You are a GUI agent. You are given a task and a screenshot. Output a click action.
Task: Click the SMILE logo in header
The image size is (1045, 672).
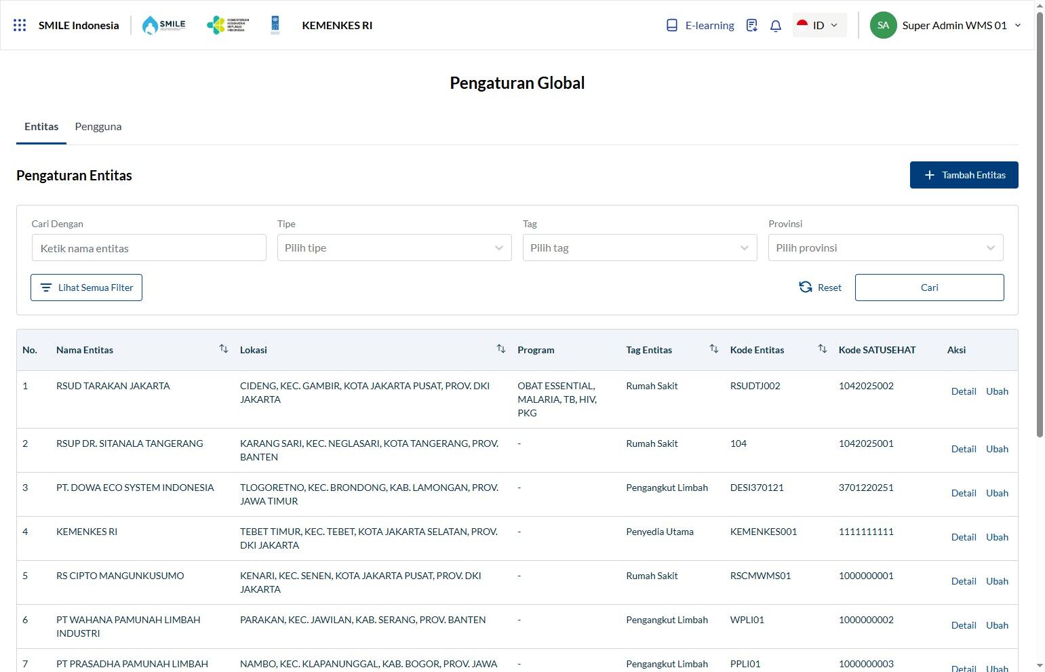pos(163,25)
